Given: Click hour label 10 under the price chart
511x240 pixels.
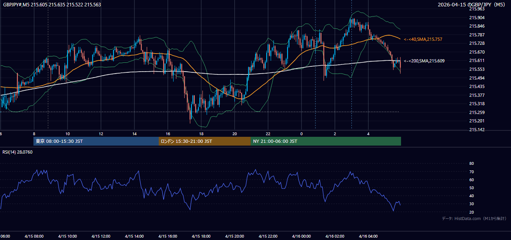Looking at the screenshot, I should (x=68, y=134).
